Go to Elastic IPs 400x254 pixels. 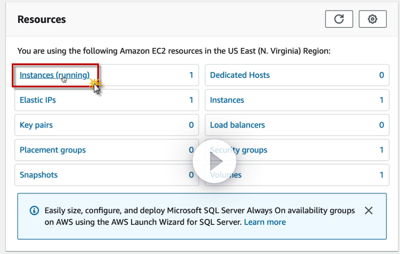(38, 100)
